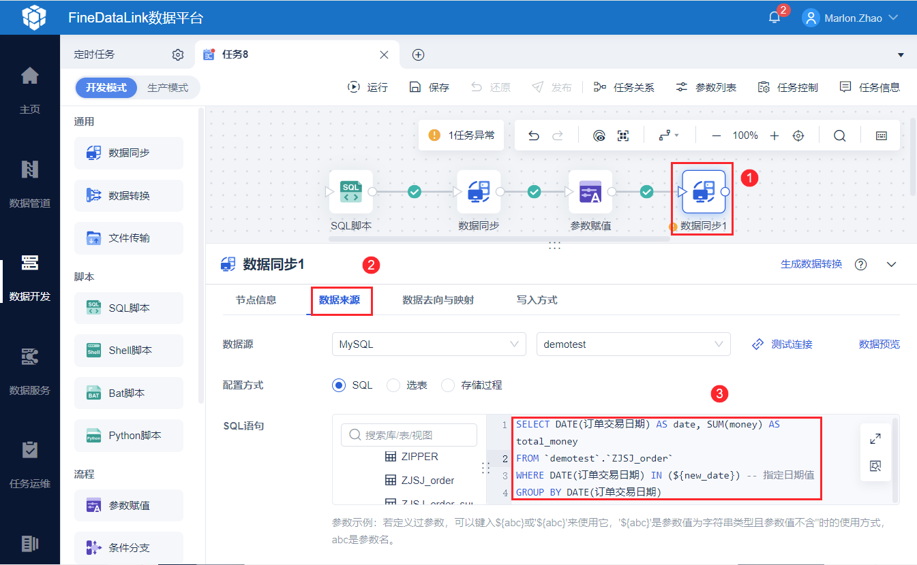The height and width of the screenshot is (565, 917).
Task: Open help for 数据同步1
Action: [x=861, y=264]
